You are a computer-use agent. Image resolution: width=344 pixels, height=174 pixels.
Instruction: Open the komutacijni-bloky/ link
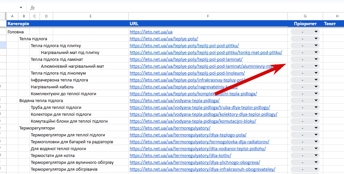pyautogui.click(x=193, y=121)
